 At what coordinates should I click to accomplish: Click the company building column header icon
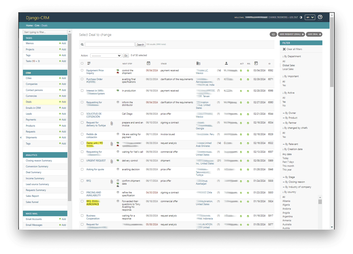pos(198,63)
